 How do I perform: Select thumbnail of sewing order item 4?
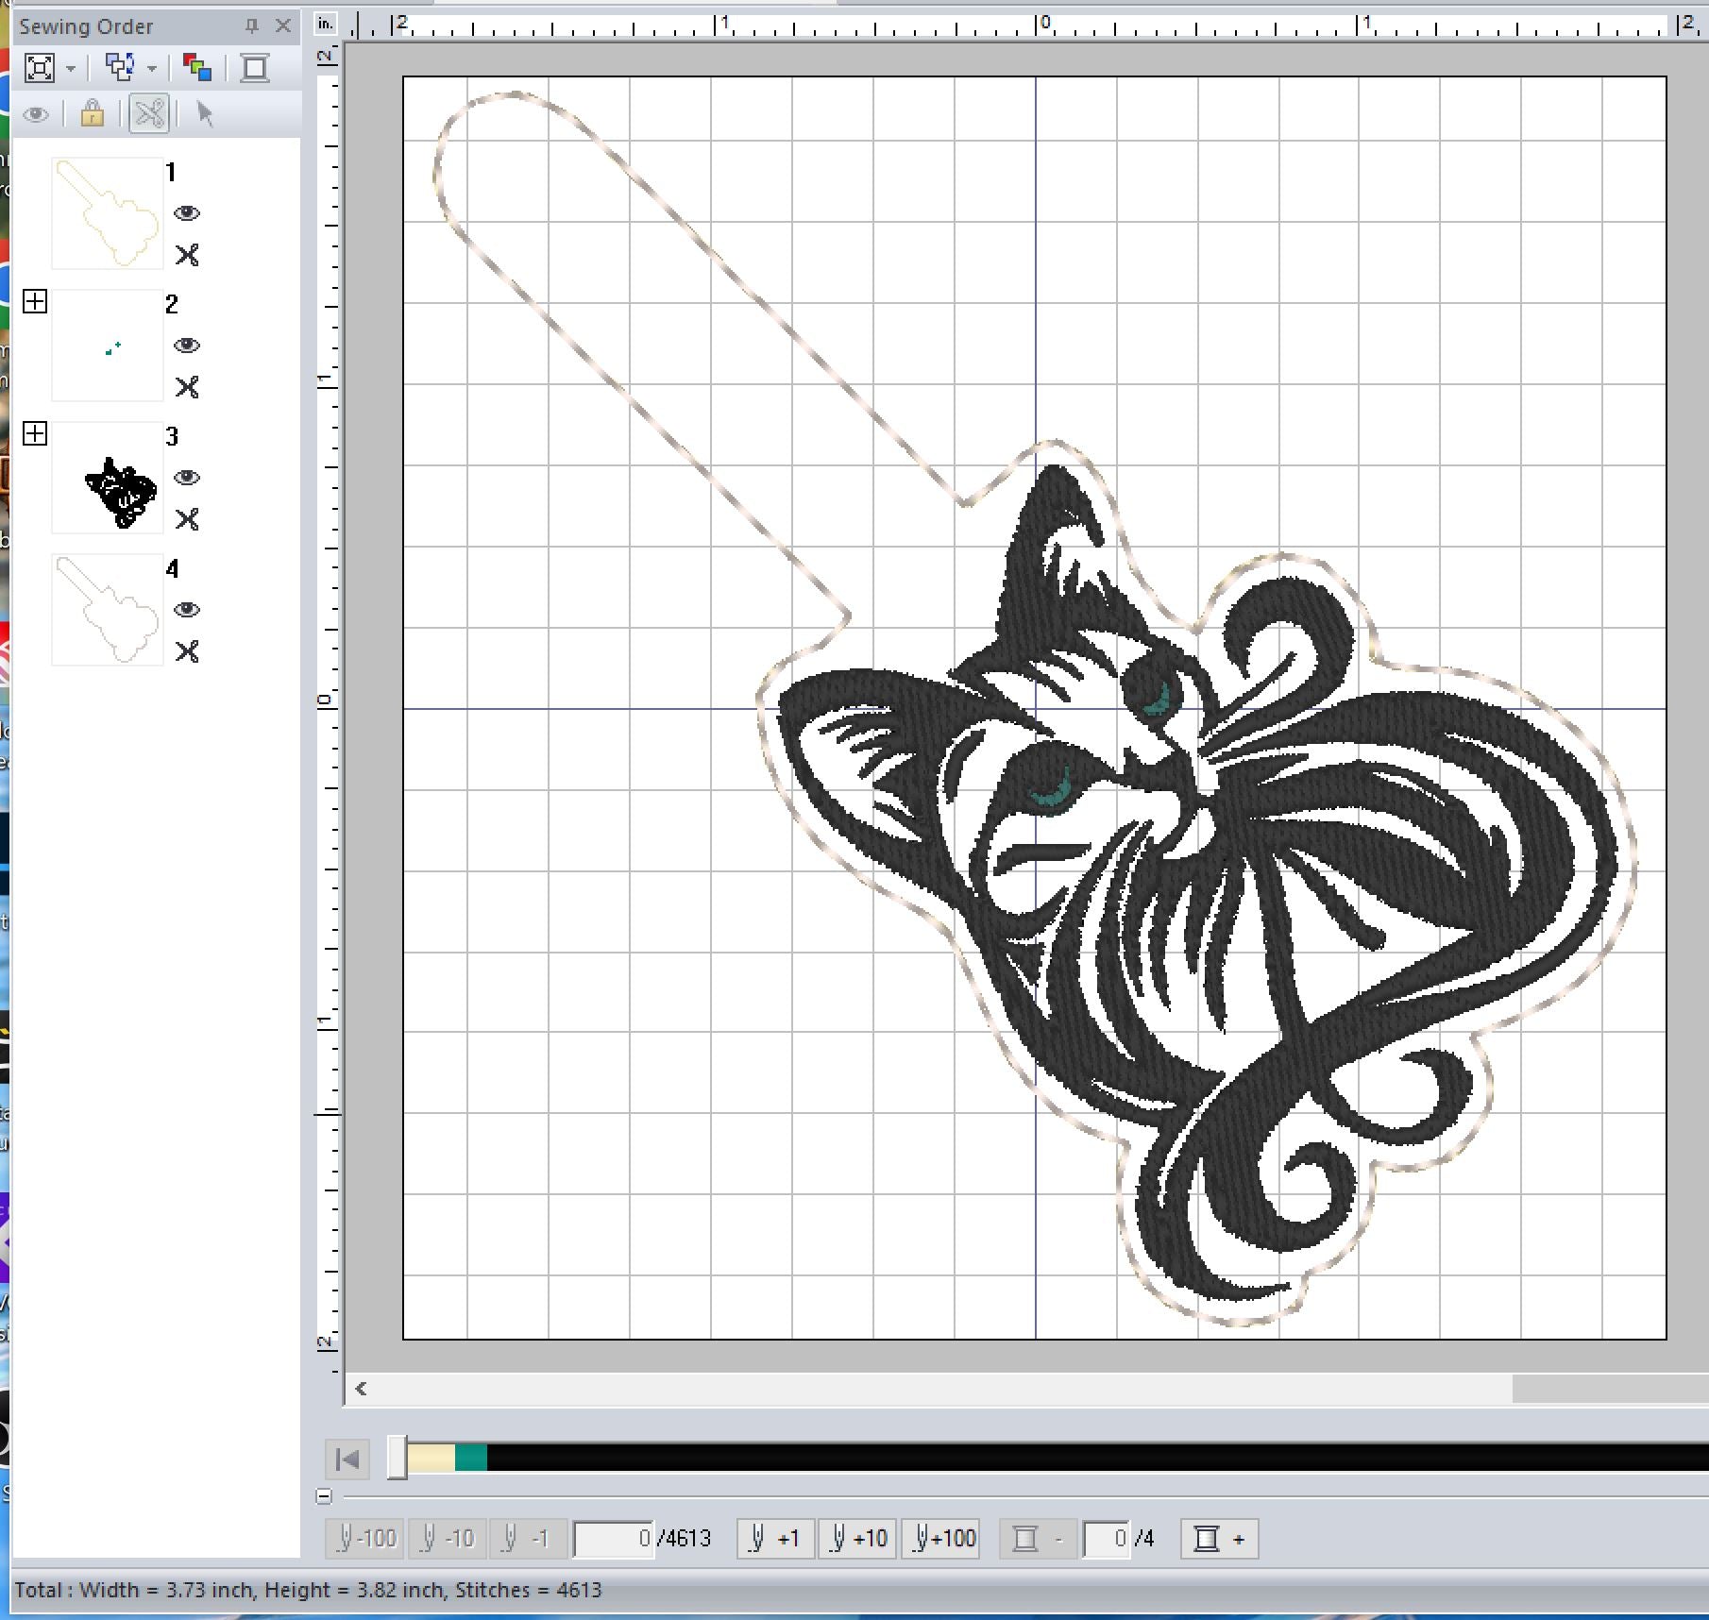click(x=108, y=610)
